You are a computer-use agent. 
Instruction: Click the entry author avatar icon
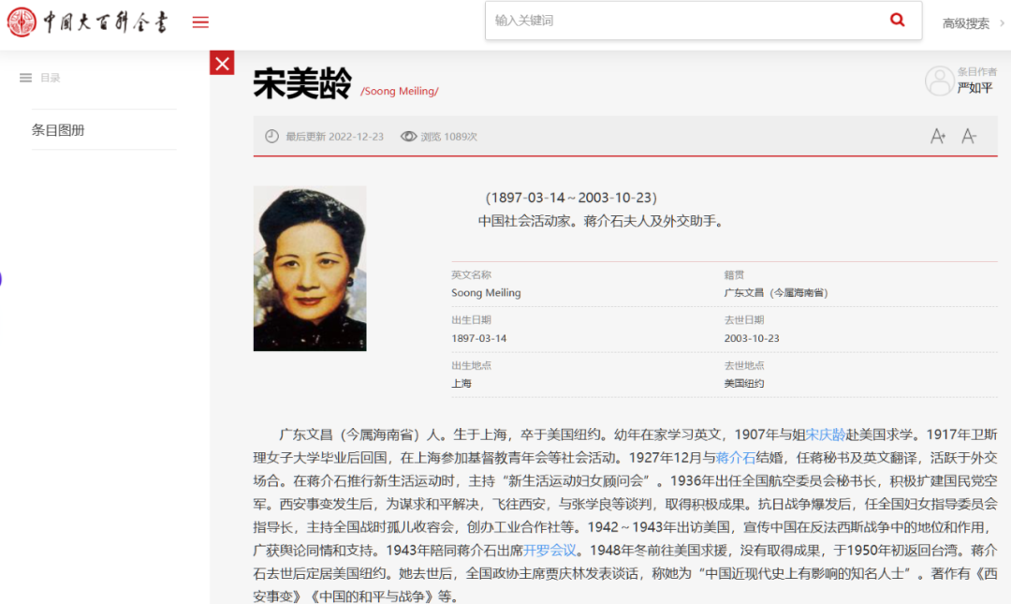click(x=940, y=81)
